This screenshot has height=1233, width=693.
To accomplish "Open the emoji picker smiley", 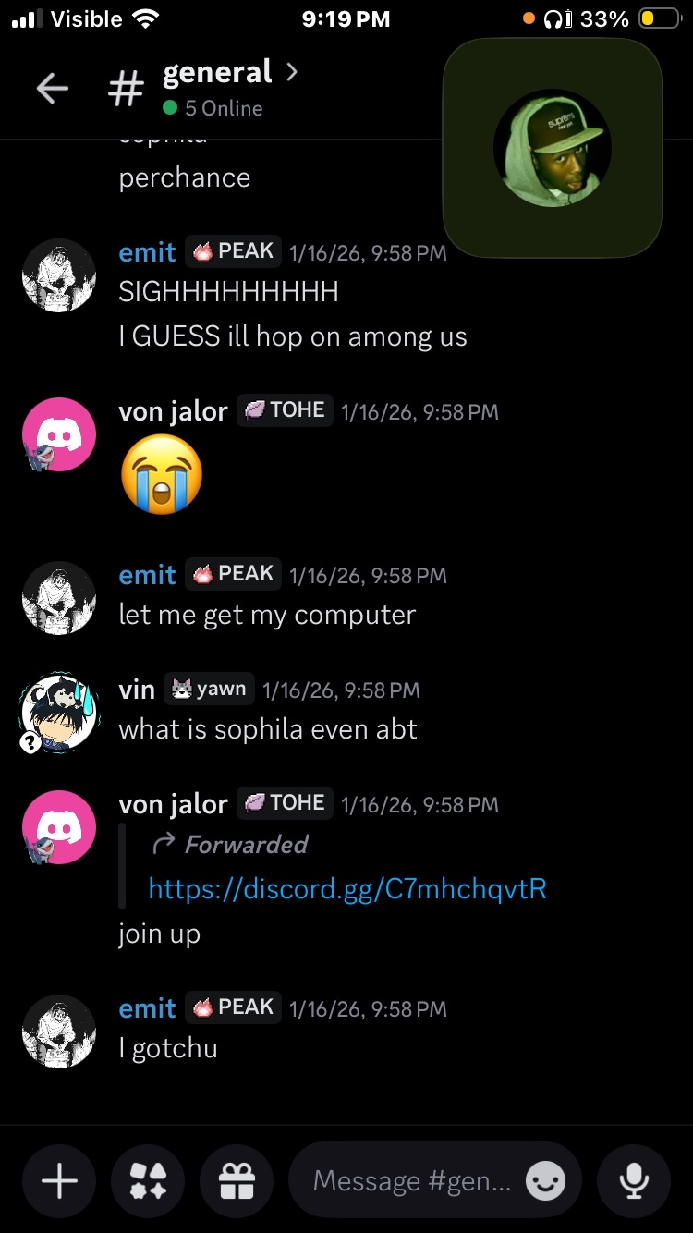I will [545, 1180].
